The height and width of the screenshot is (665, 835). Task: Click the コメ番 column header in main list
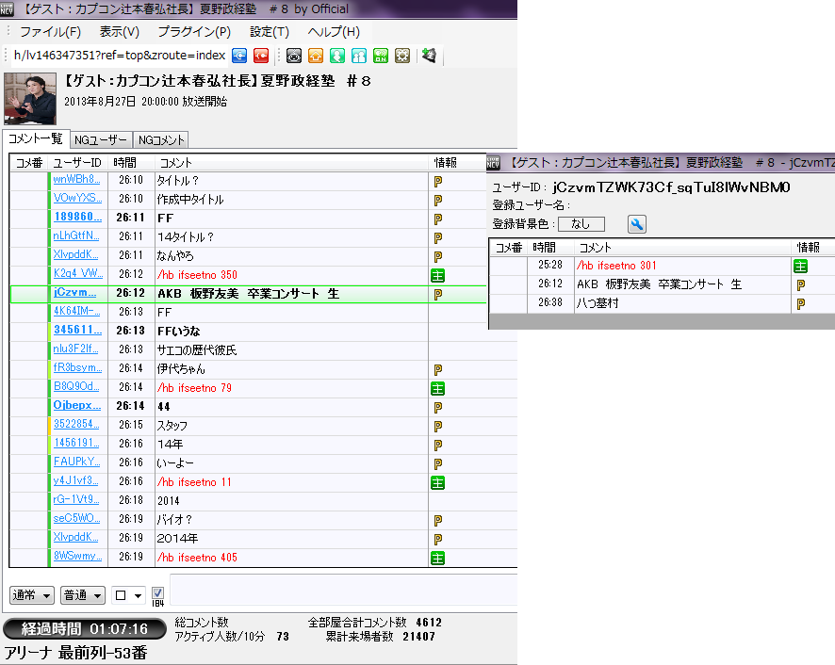pos(29,163)
